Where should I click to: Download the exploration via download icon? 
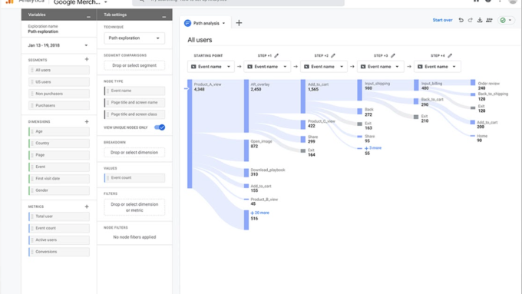(x=480, y=20)
